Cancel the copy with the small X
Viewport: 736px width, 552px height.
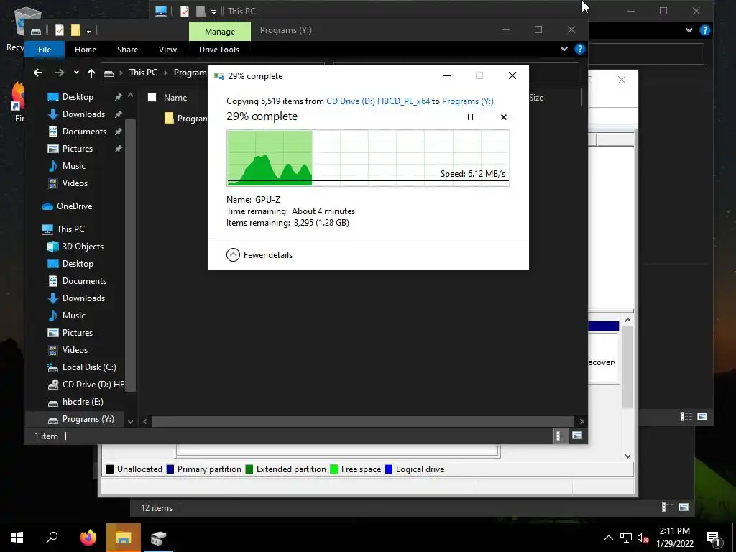(504, 117)
